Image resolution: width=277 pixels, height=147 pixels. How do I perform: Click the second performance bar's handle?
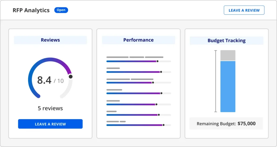tap(161, 72)
